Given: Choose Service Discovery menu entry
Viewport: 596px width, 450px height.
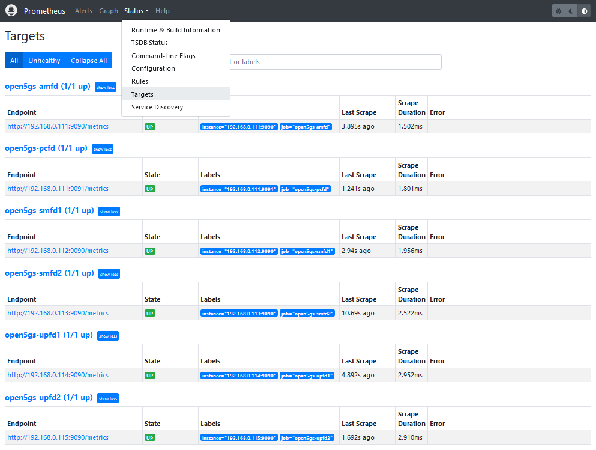Looking at the screenshot, I should pos(176,108).
